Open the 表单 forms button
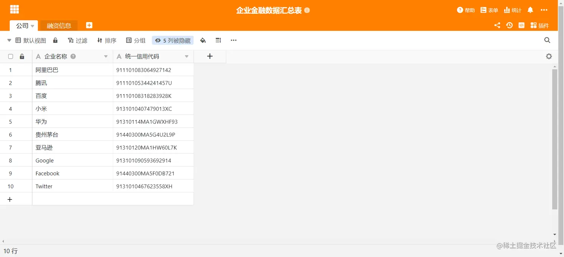564x257 pixels. [x=489, y=10]
